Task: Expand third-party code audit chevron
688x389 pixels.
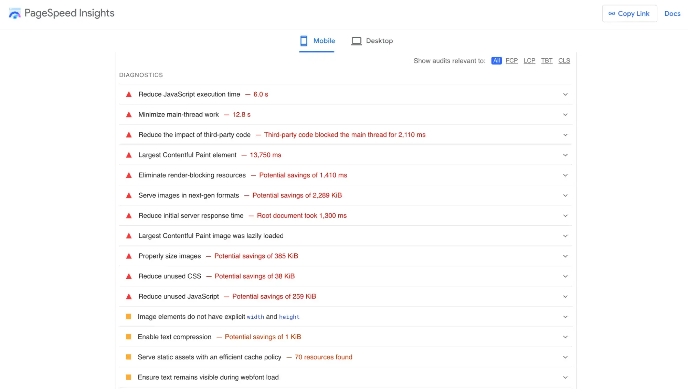Action: coord(565,135)
